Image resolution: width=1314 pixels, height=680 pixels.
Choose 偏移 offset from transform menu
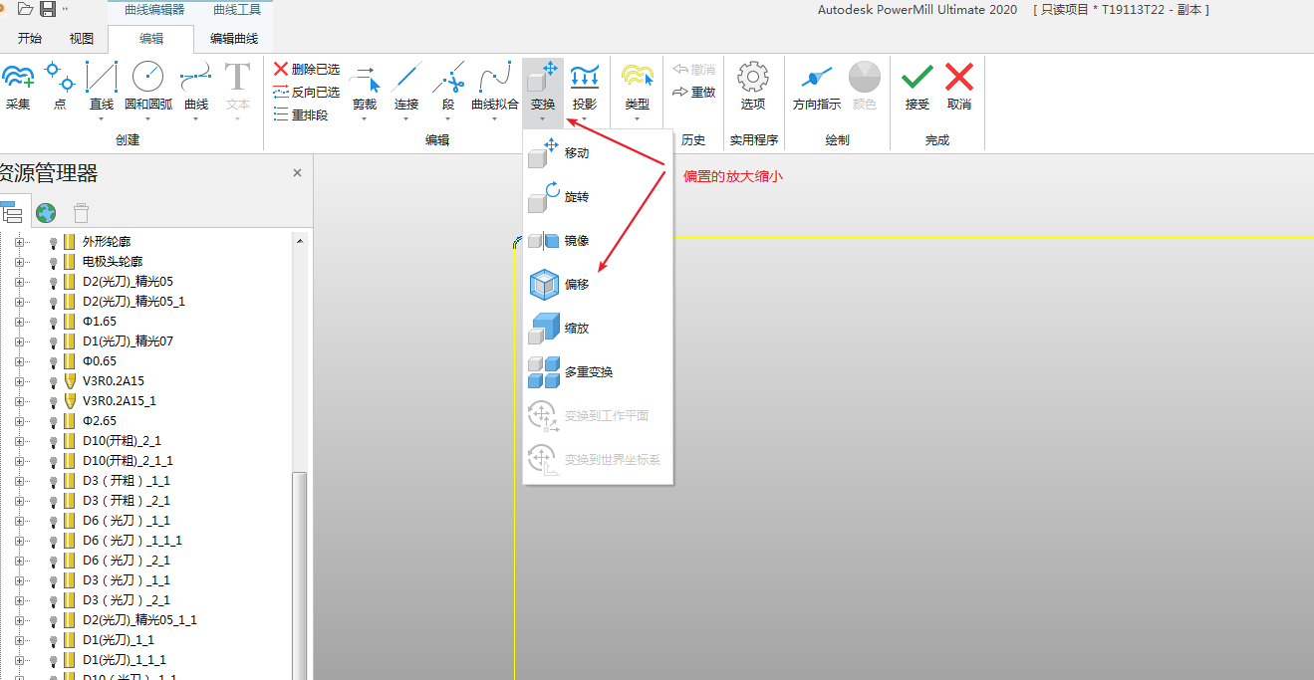(x=598, y=285)
